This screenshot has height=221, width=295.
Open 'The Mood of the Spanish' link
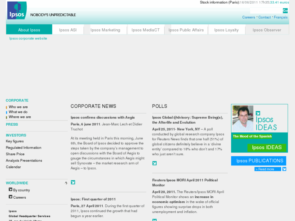click(x=252, y=136)
